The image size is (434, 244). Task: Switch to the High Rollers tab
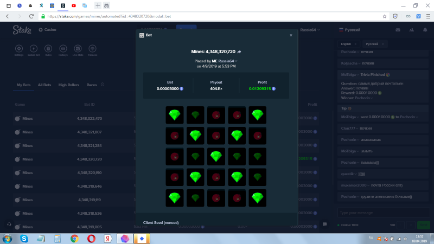click(x=69, y=85)
